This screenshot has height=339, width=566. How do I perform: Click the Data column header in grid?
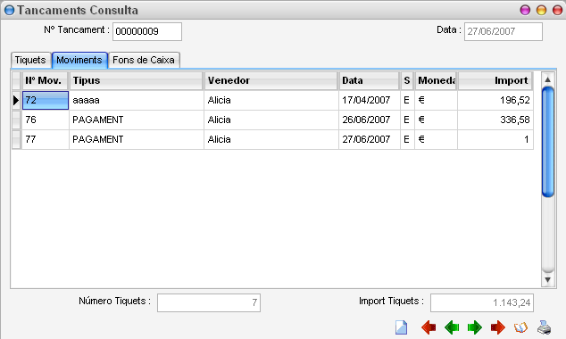pyautogui.click(x=370, y=80)
